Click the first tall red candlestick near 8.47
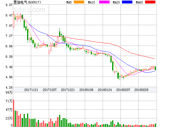 click(14, 20)
